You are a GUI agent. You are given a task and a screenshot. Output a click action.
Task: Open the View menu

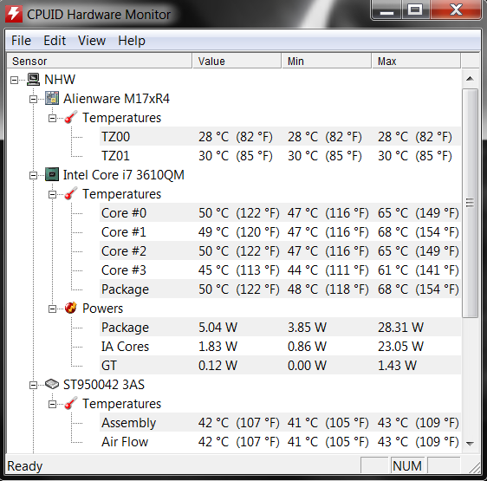[92, 41]
